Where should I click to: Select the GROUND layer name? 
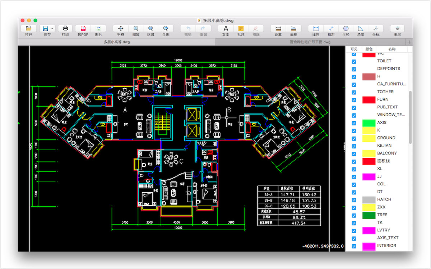point(386,138)
